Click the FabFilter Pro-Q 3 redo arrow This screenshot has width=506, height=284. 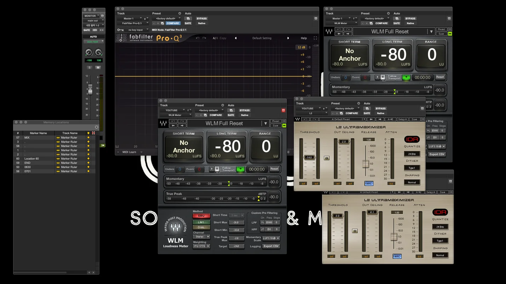(x=204, y=38)
